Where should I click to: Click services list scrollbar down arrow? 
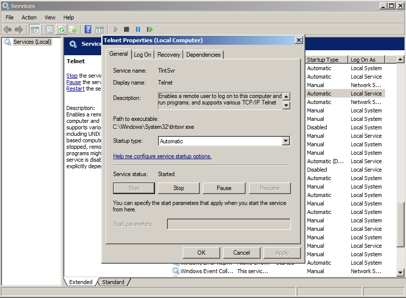click(x=401, y=272)
